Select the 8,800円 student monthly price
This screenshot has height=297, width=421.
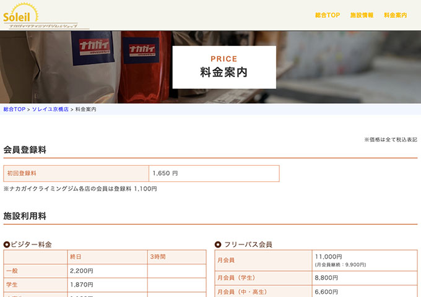[326, 278]
